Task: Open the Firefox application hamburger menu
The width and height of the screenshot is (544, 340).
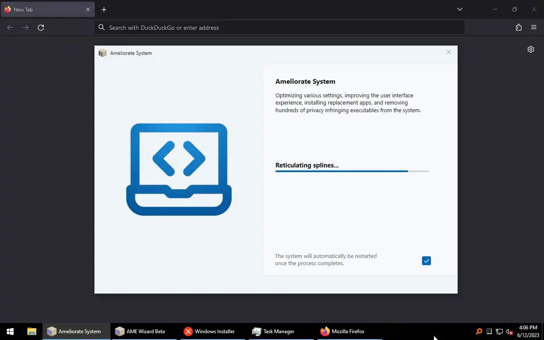Action: [534, 27]
